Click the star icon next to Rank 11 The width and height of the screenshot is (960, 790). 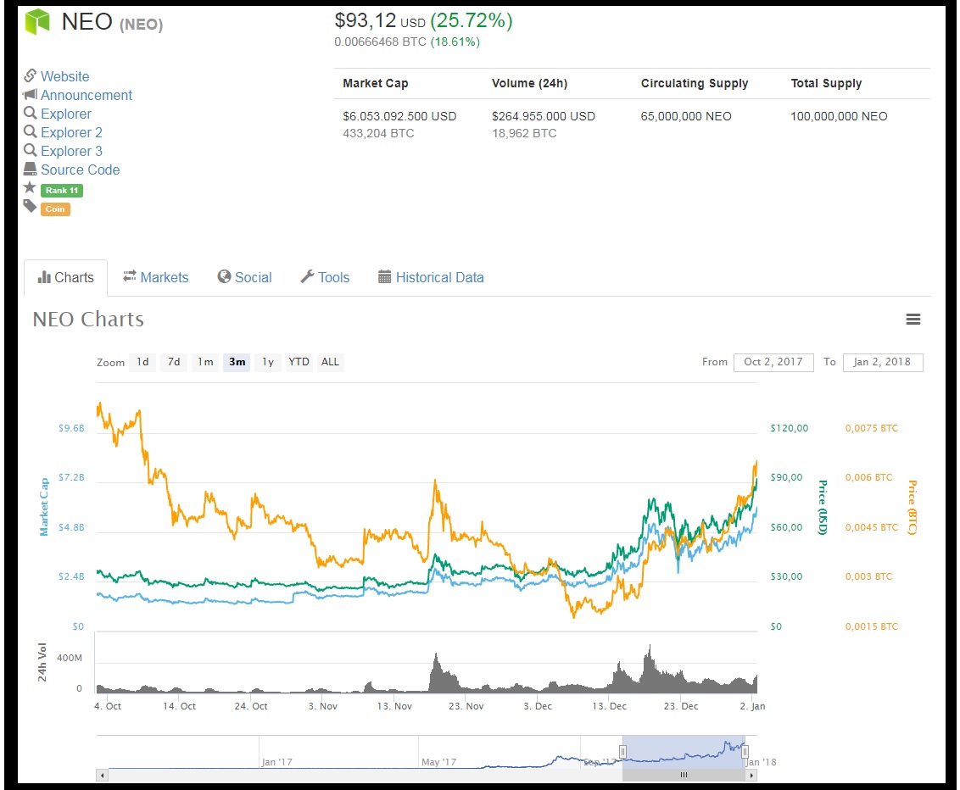[x=30, y=188]
